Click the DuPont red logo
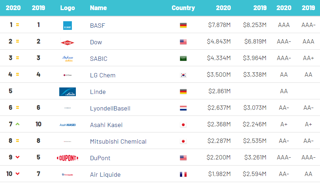The image size is (320, 185). point(68,158)
